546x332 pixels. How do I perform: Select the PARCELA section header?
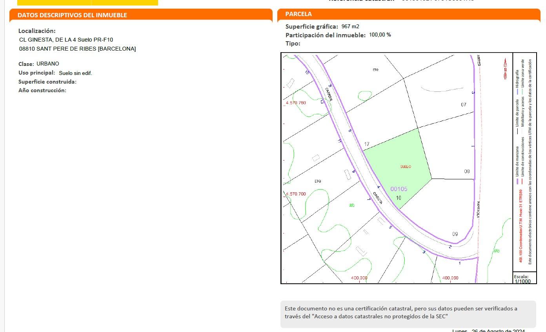[x=298, y=14]
